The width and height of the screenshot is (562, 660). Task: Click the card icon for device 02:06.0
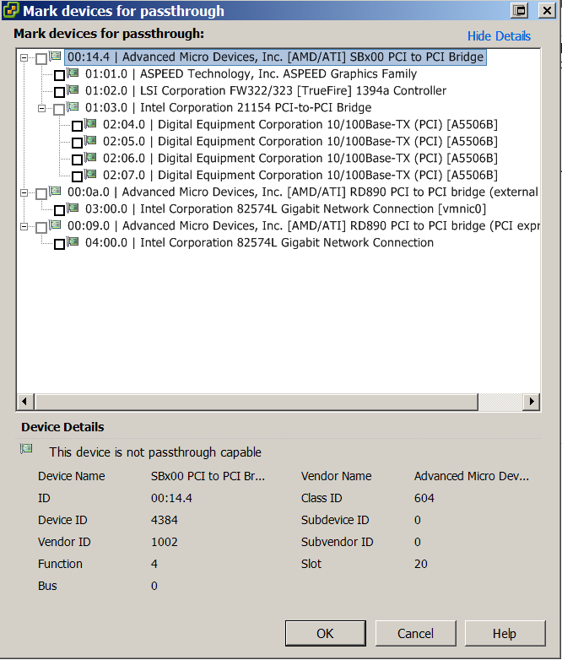[90, 157]
